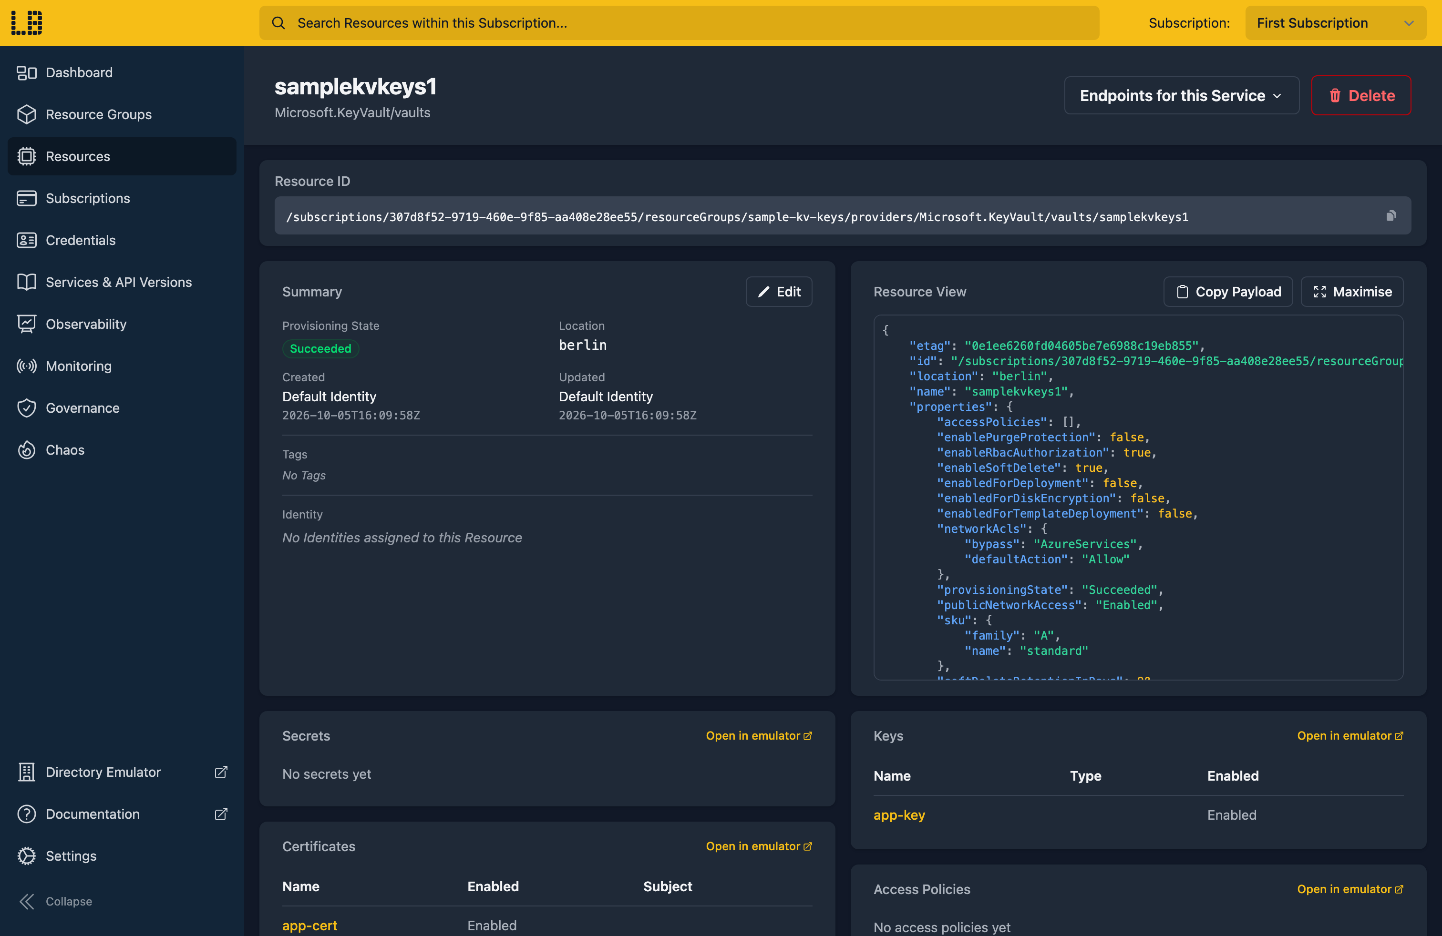Screen dimensions: 1442x936
Task: Click the clipboard icon on Copy Payload
Action: [1182, 292]
